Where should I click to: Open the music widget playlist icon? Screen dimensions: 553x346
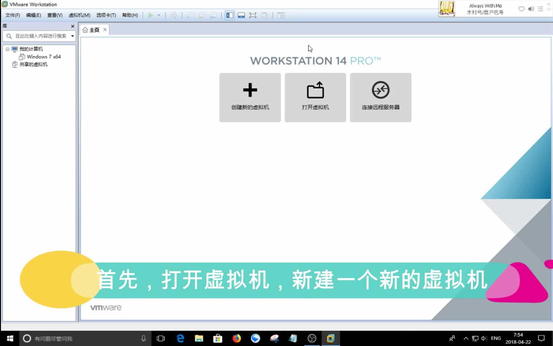tap(541, 9)
